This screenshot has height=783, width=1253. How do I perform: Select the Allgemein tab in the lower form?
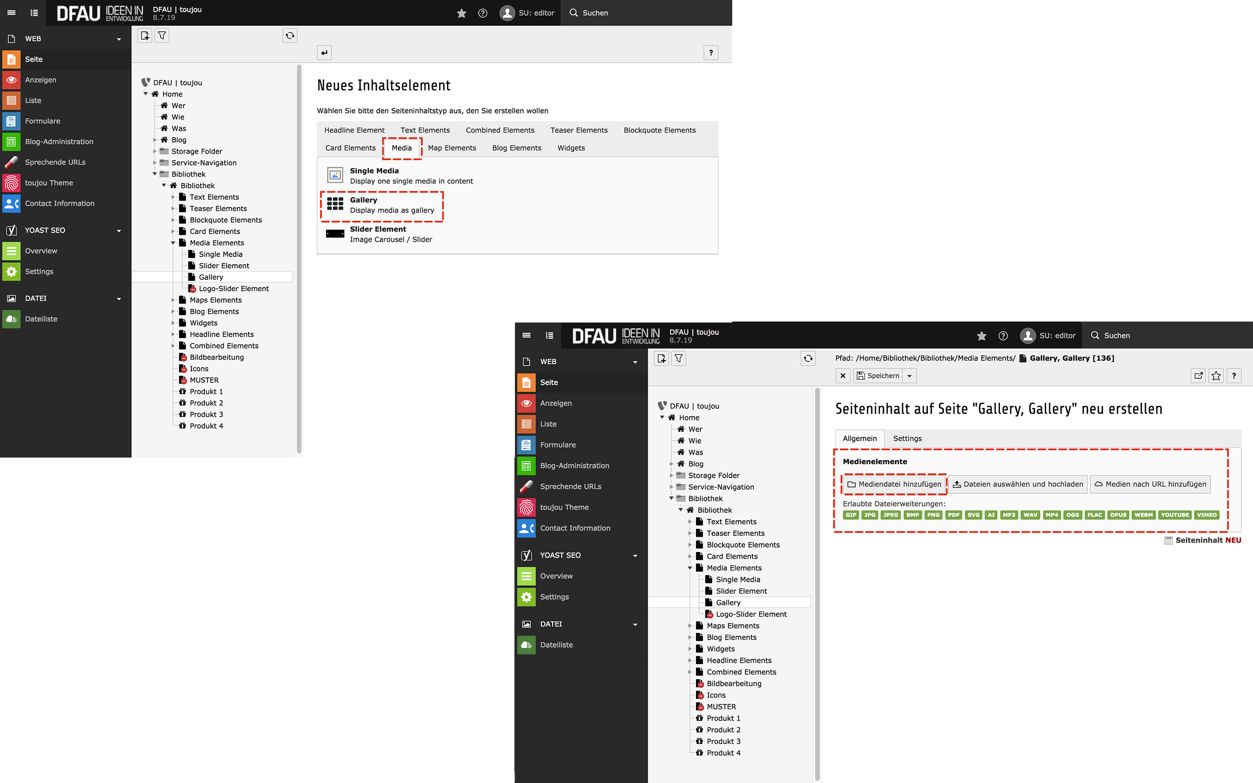pyautogui.click(x=859, y=438)
